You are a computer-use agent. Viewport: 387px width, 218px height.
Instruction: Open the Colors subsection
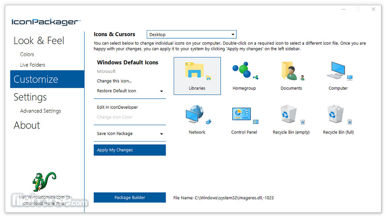(x=27, y=54)
